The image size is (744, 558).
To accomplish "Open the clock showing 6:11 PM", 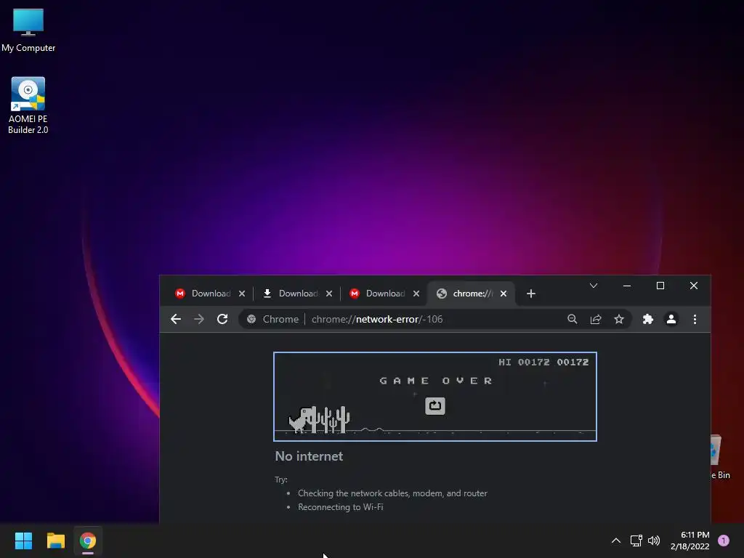I will (690, 541).
